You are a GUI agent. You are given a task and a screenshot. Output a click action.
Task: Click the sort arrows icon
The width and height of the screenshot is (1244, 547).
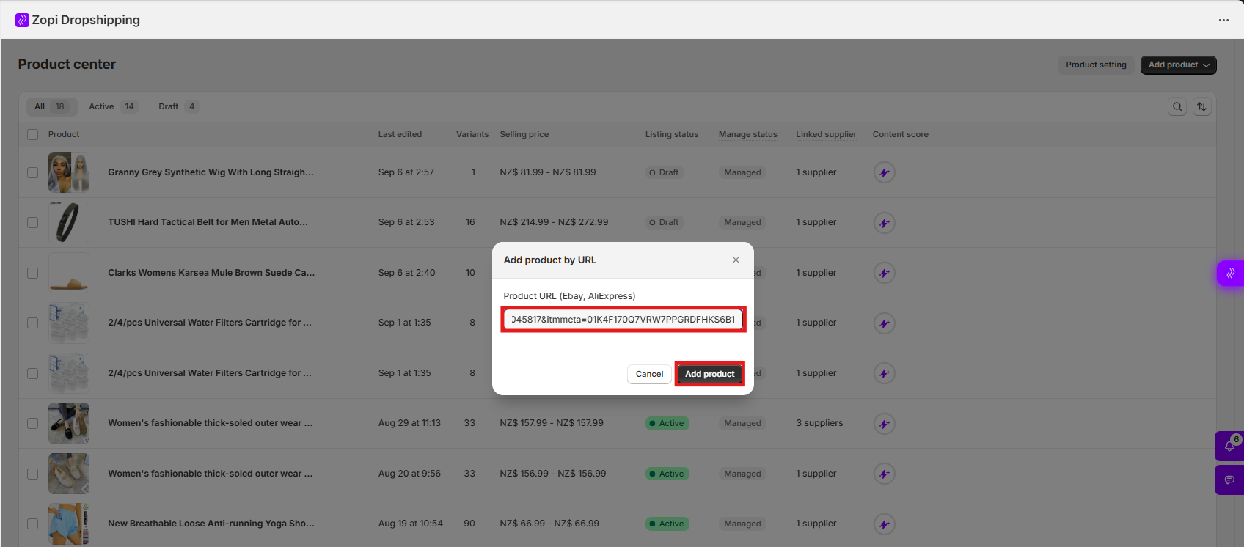tap(1201, 106)
